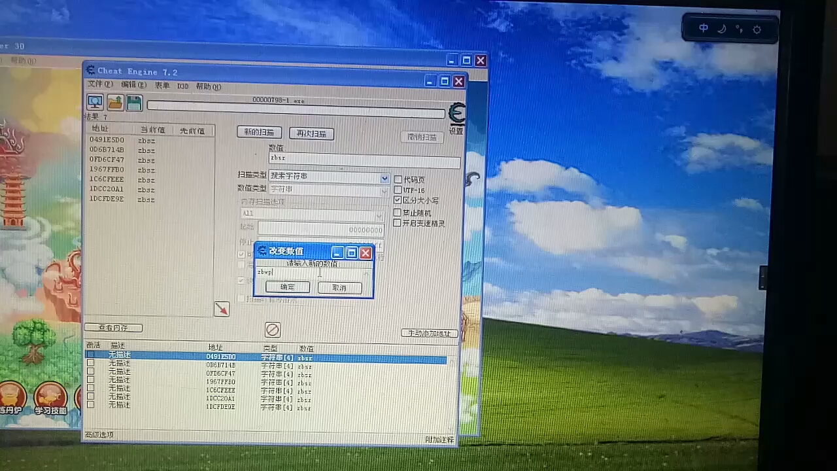This screenshot has height=471, width=837.
Task: Confirm with 确定 in the dialog
Action: click(x=287, y=287)
